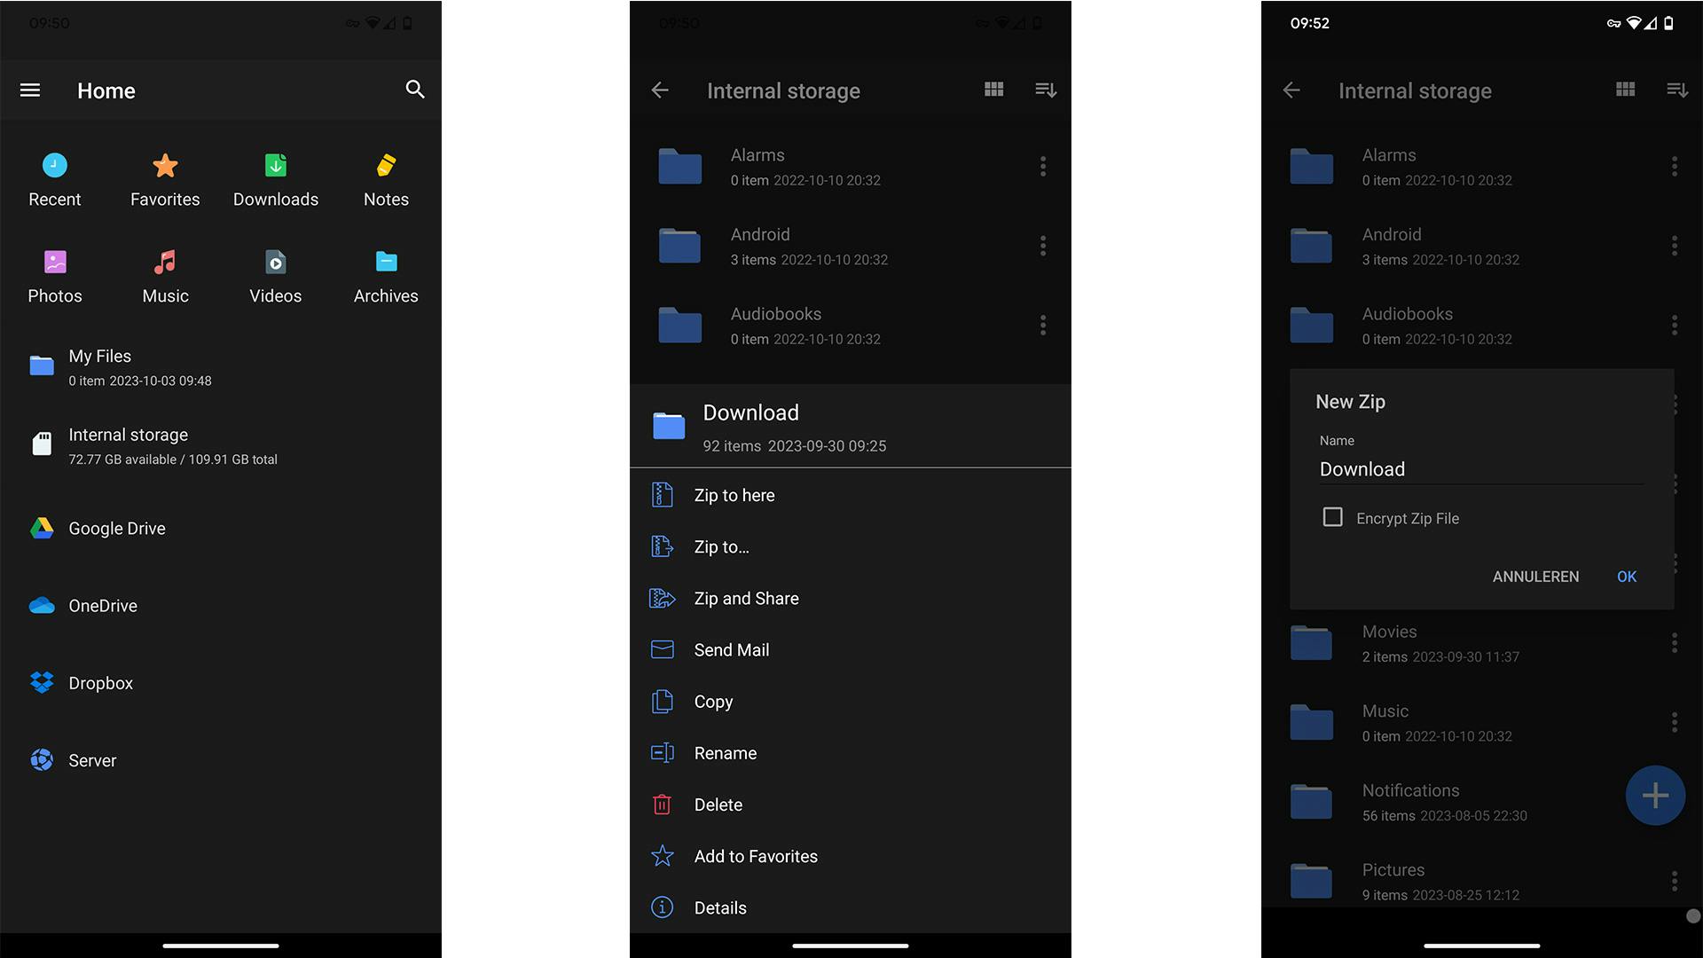Open overflow menu for Alarms folder
Screen dimensions: 1703x958
coord(1043,166)
